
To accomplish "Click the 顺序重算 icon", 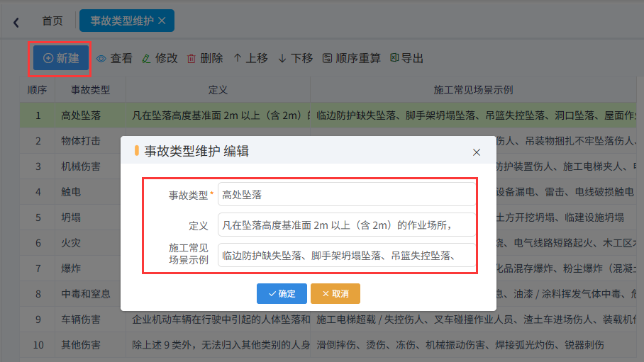I will [x=327, y=58].
